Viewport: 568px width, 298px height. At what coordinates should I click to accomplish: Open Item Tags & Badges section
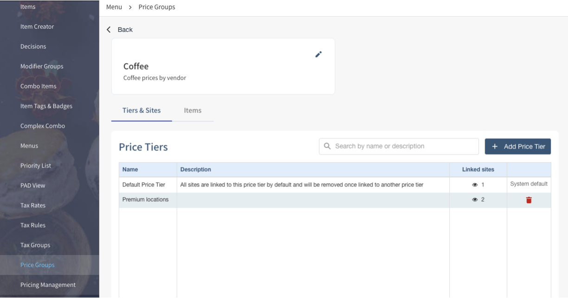(46, 106)
